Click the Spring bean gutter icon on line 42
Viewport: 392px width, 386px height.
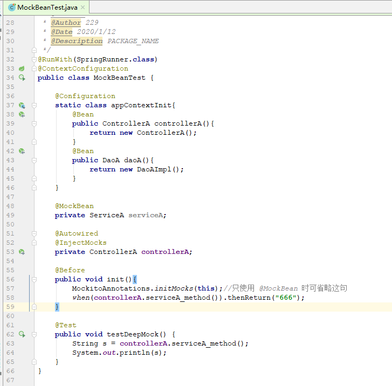pyautogui.click(x=22, y=151)
